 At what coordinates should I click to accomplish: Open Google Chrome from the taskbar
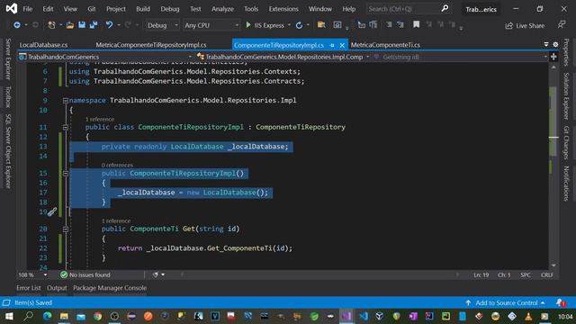coord(97,316)
